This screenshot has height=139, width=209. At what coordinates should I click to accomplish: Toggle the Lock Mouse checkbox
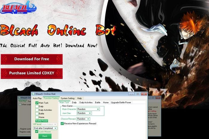pyautogui.click(x=37, y=132)
